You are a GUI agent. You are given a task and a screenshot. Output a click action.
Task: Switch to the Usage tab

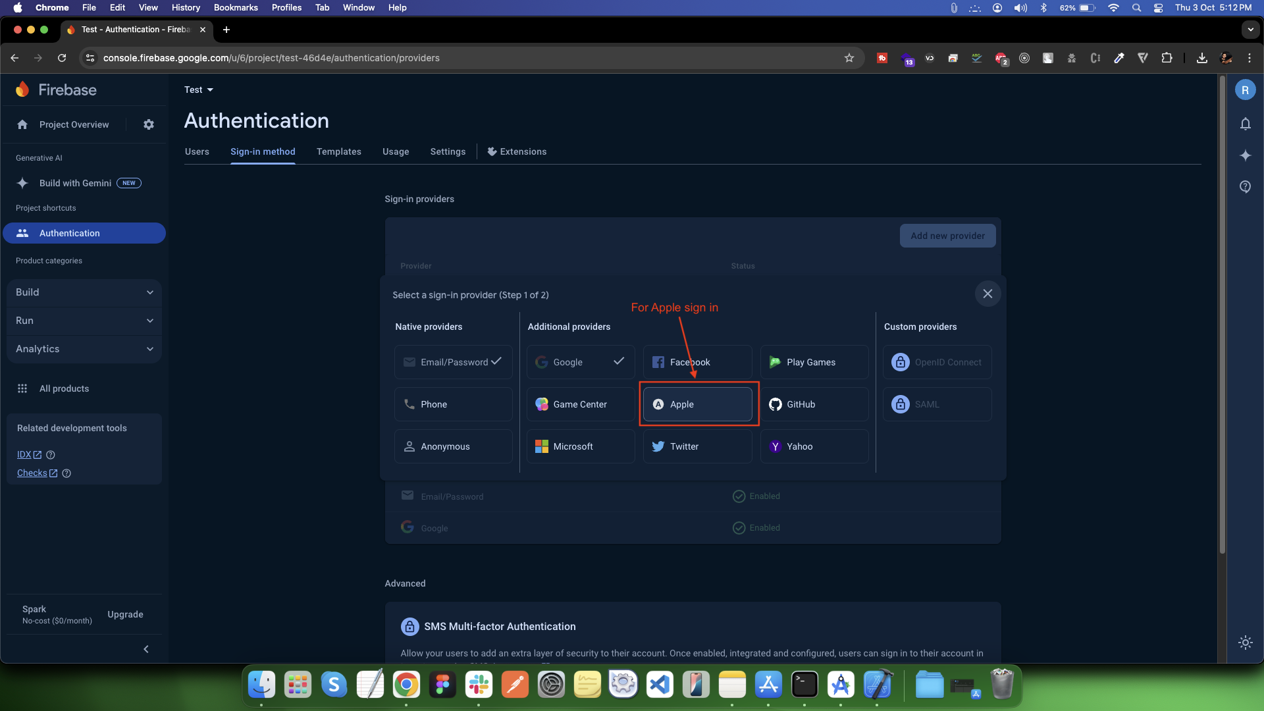pos(396,151)
